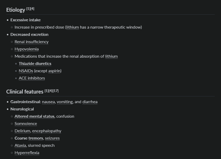Screen dimensions: 221x159
Task: Click the ACE inhibitors link
Action: pyautogui.click(x=32, y=78)
